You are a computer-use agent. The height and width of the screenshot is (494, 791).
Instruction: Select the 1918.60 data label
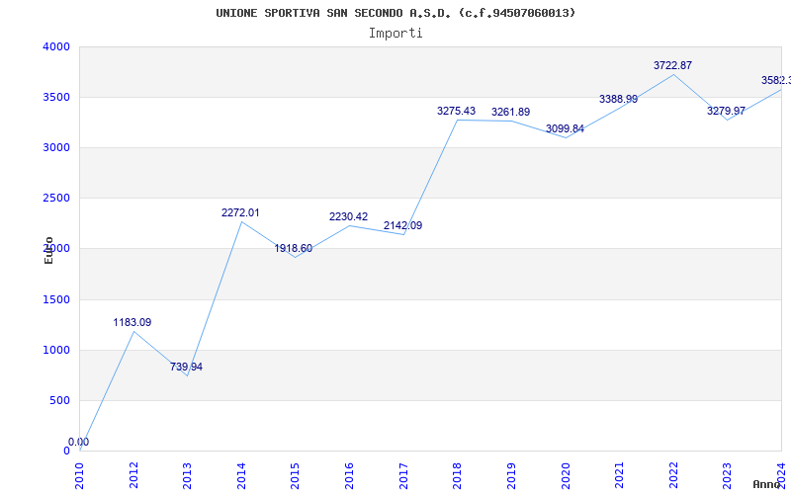pos(294,249)
